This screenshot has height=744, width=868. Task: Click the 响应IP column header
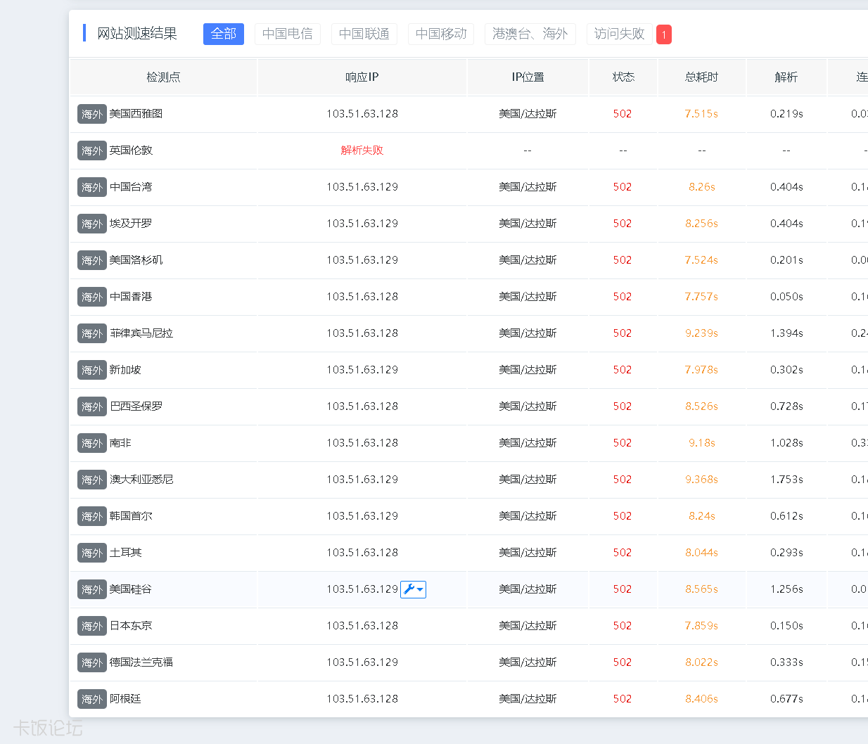coord(362,77)
